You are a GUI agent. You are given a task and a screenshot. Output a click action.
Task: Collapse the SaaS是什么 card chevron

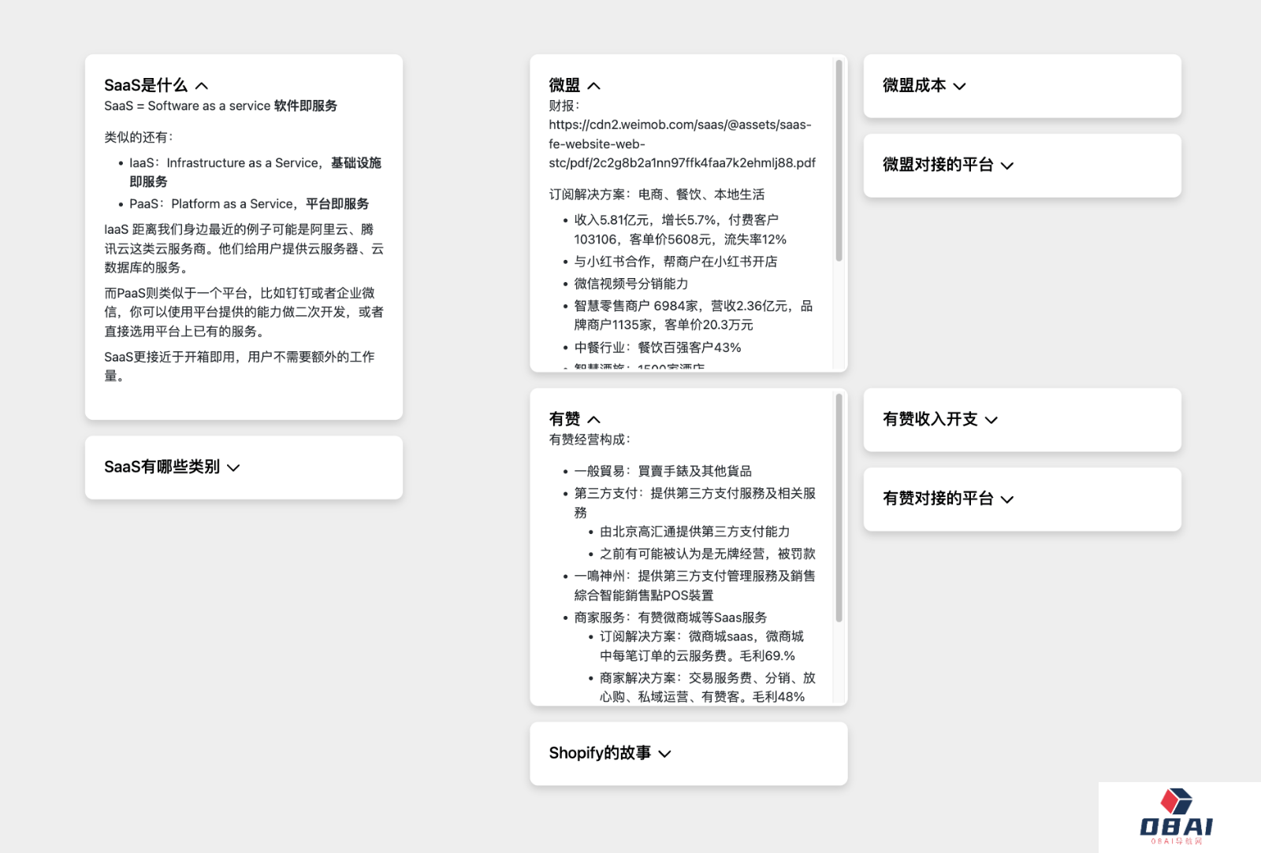click(x=202, y=86)
